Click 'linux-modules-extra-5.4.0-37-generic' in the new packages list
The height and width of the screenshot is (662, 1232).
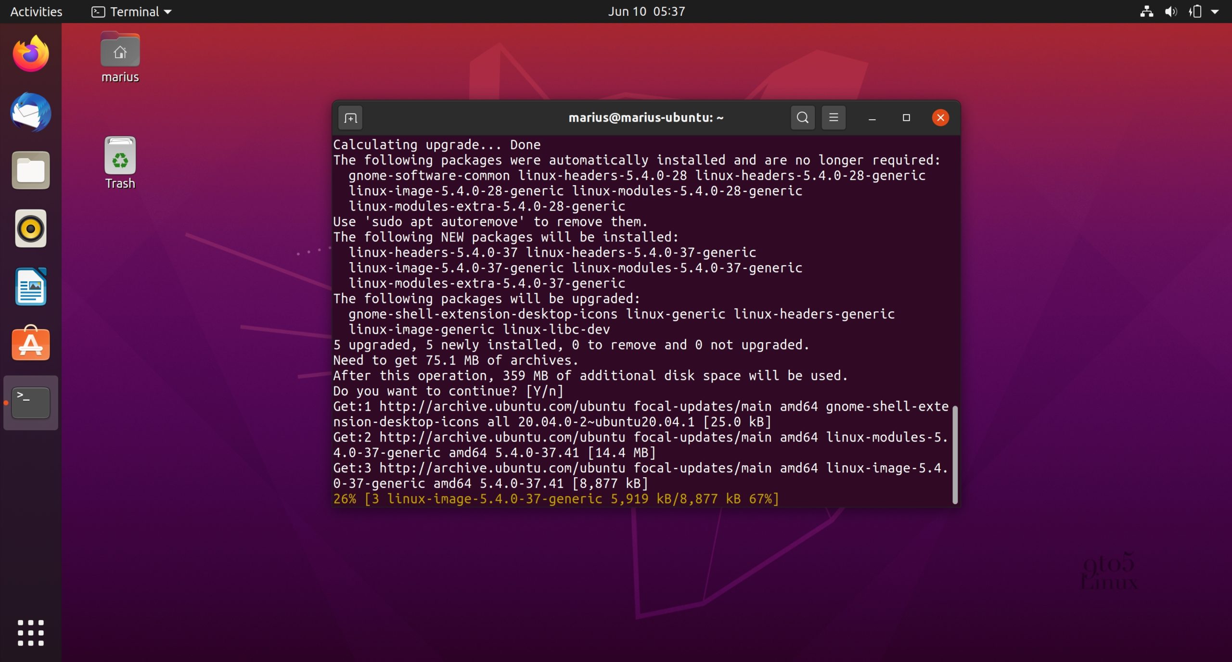click(487, 283)
